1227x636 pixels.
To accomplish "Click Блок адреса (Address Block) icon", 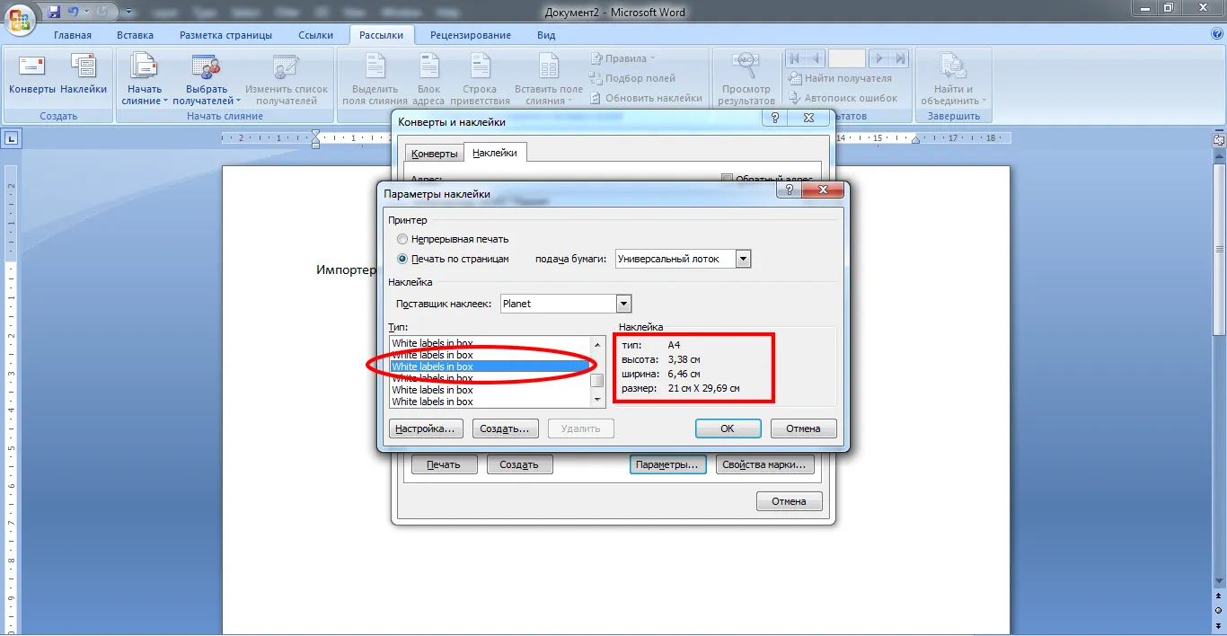I will tap(428, 79).
